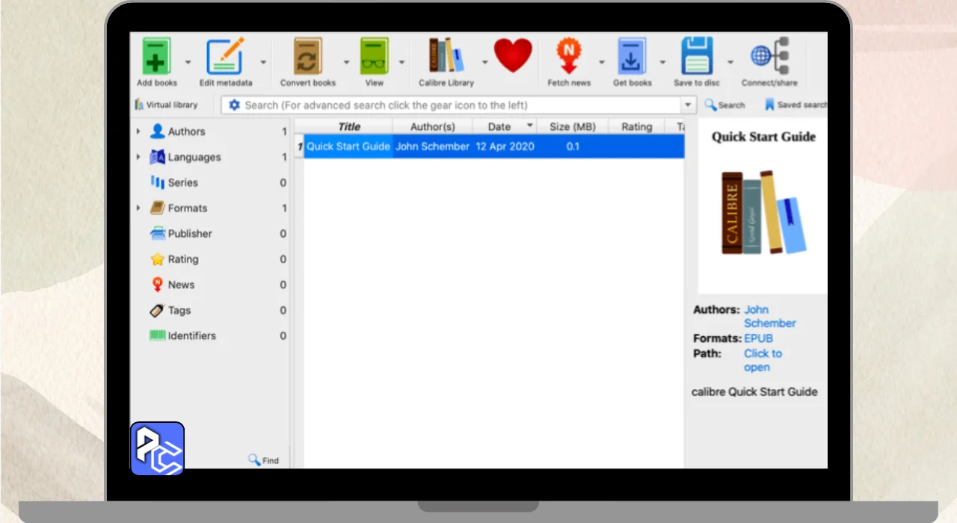Open the search history dropdown arrow
The height and width of the screenshot is (523, 957).
[688, 105]
